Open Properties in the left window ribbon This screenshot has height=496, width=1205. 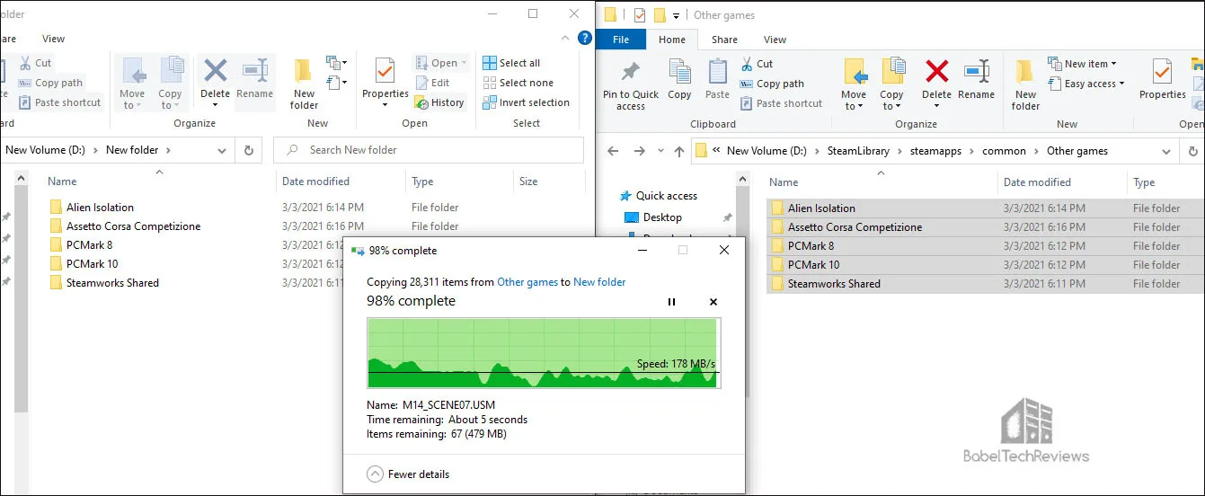tap(385, 83)
